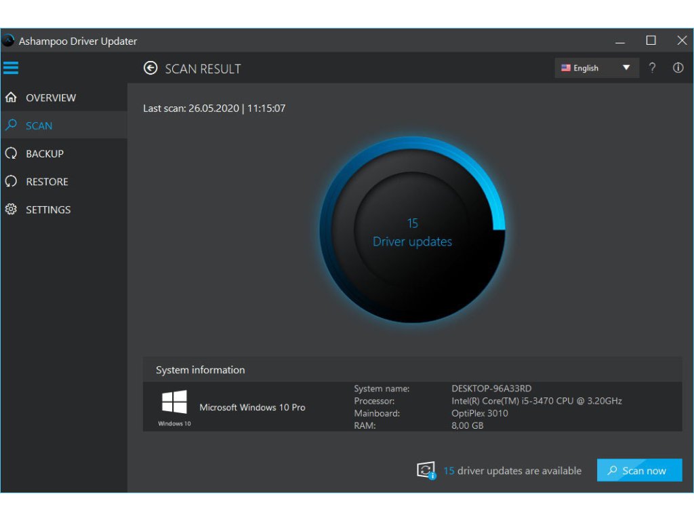Screen dimensions: 694x521
Task: Go to the OVERVIEW section
Action: click(51, 98)
